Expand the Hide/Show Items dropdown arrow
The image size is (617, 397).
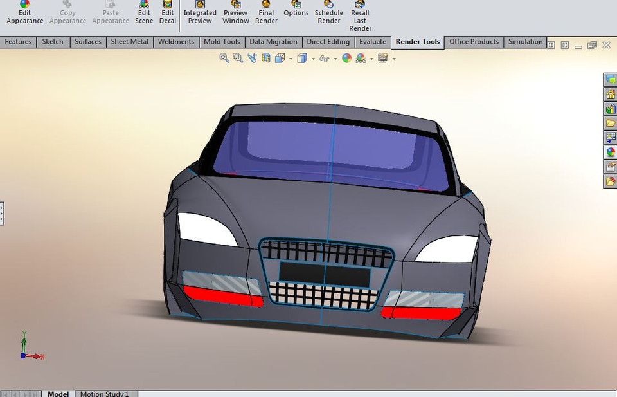coord(335,59)
